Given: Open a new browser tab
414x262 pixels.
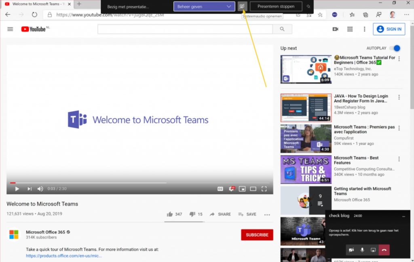Looking at the screenshot, I should point(79,4).
